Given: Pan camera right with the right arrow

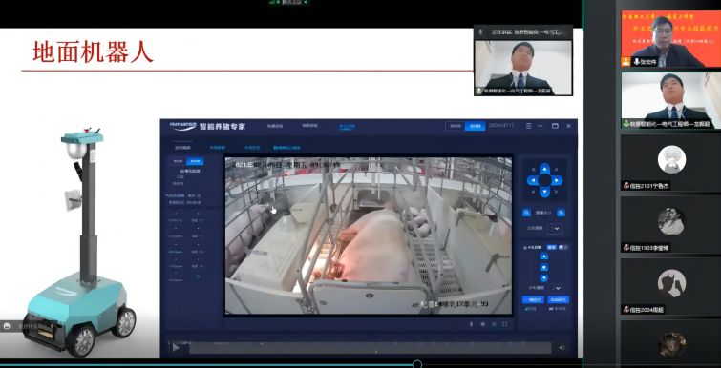Looking at the screenshot, I should click(557, 180).
